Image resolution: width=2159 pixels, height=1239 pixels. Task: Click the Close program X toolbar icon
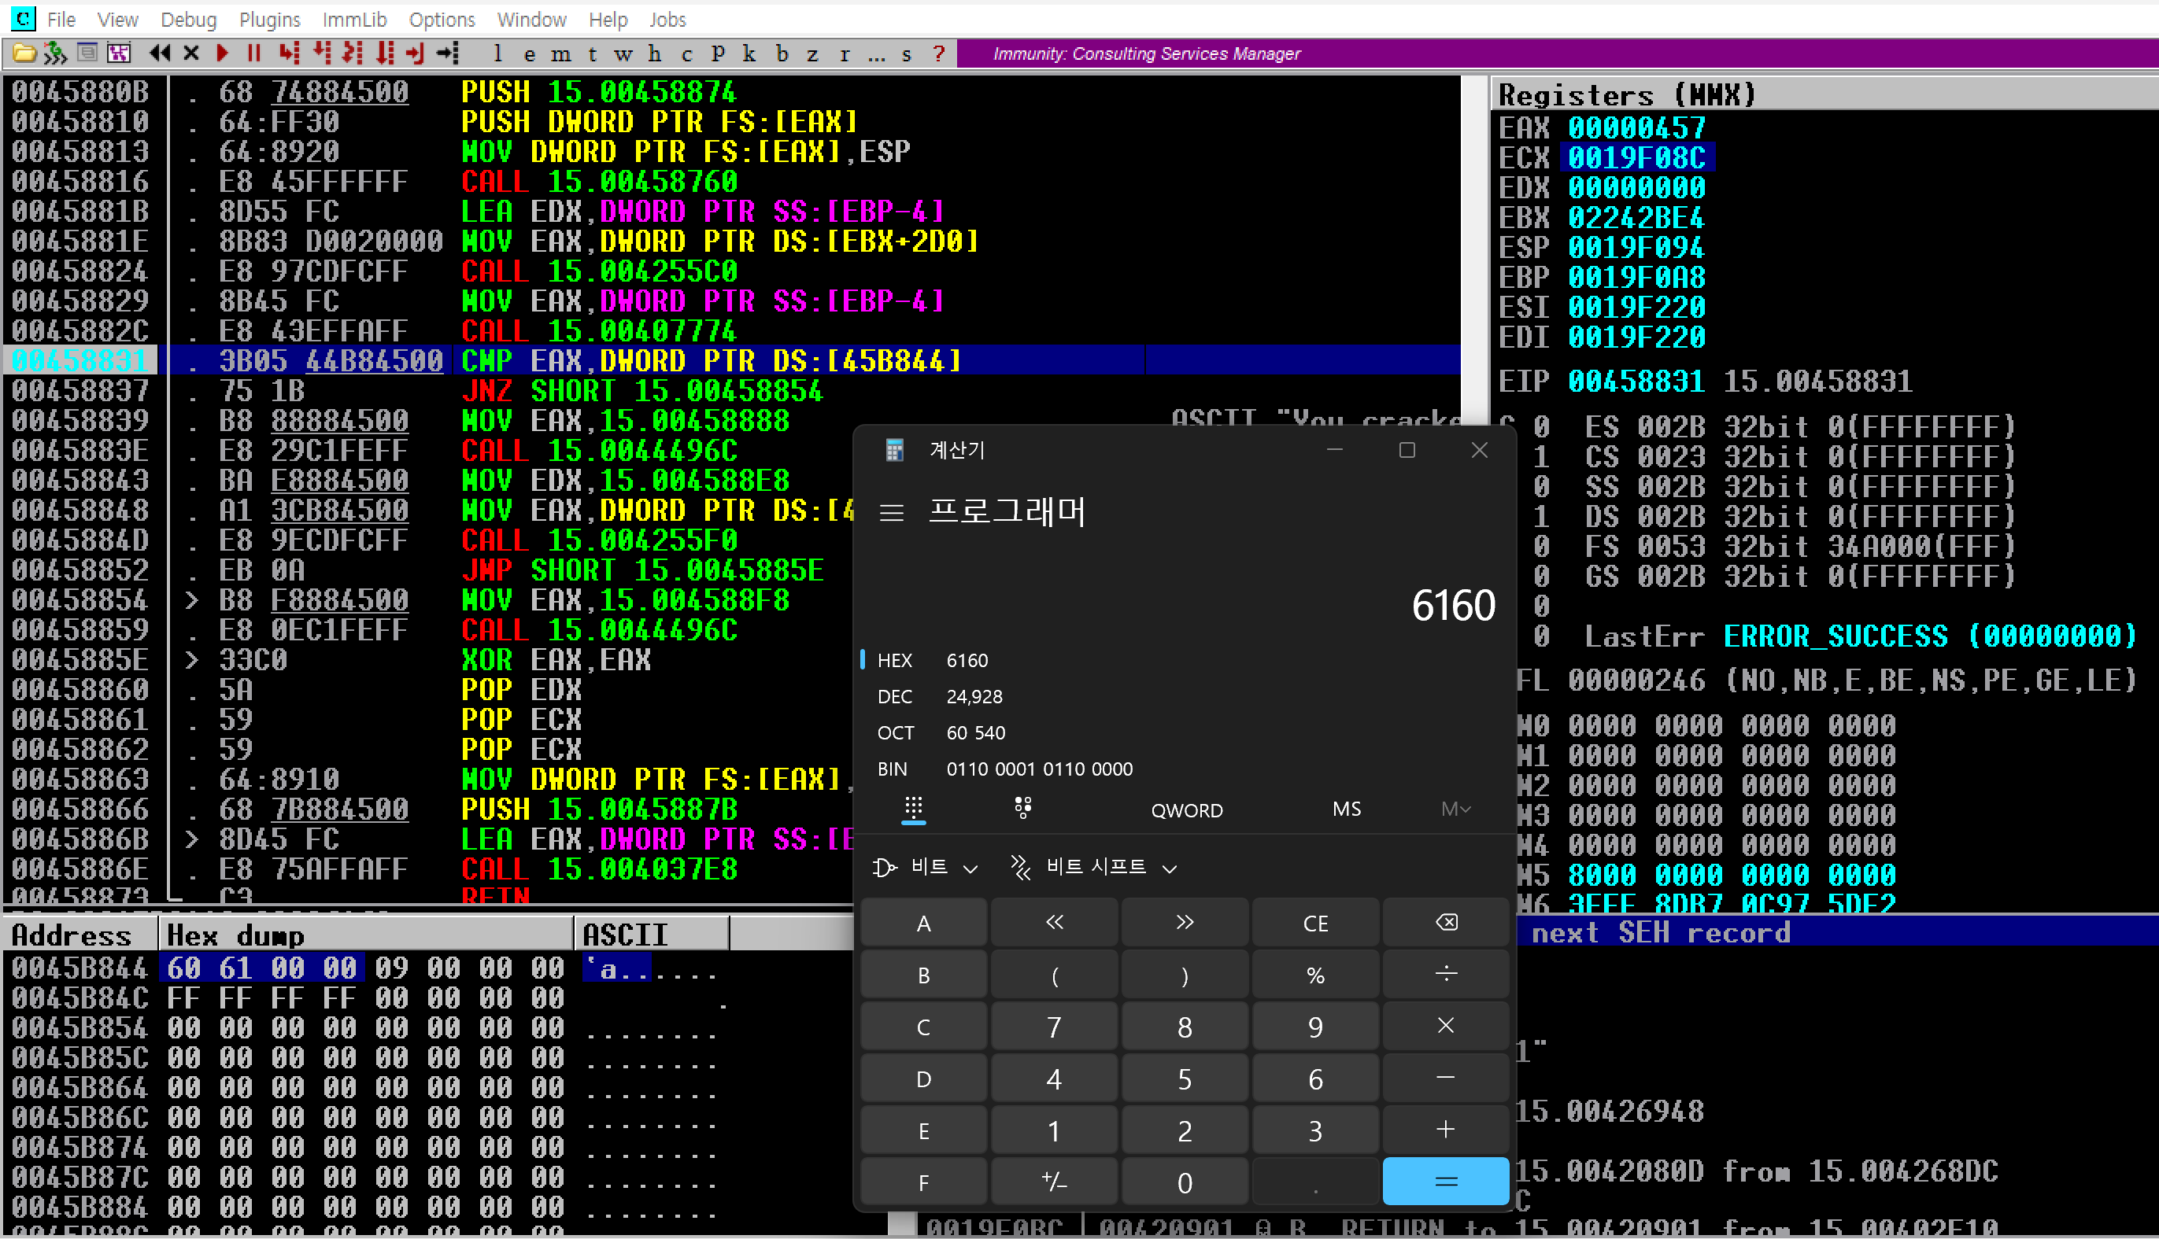click(191, 53)
